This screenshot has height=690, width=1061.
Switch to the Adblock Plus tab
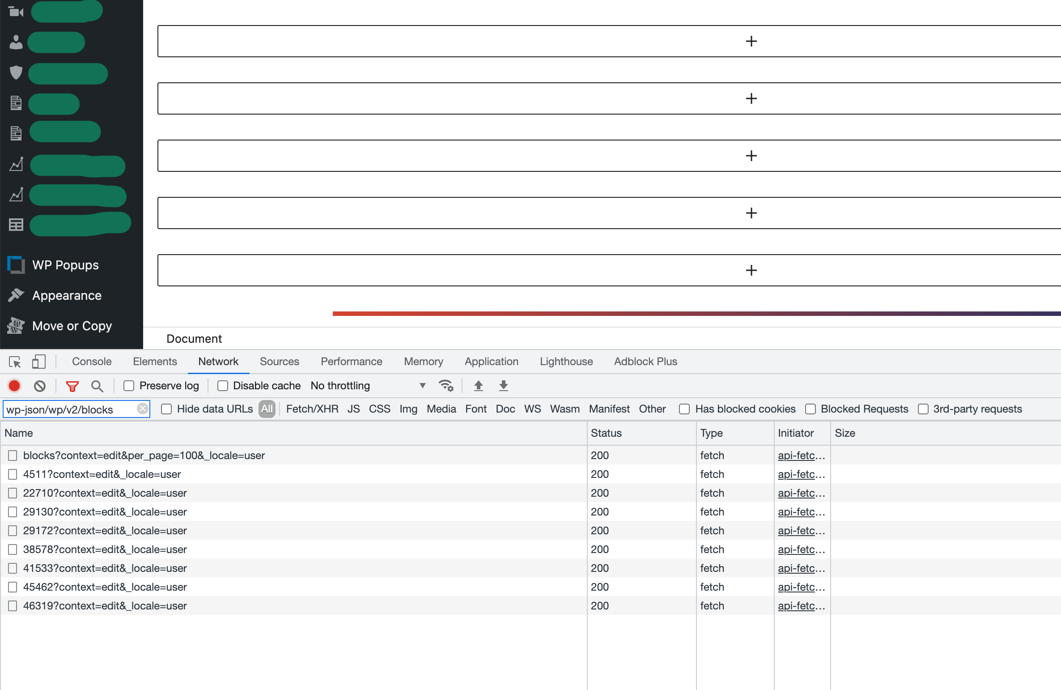[645, 362]
